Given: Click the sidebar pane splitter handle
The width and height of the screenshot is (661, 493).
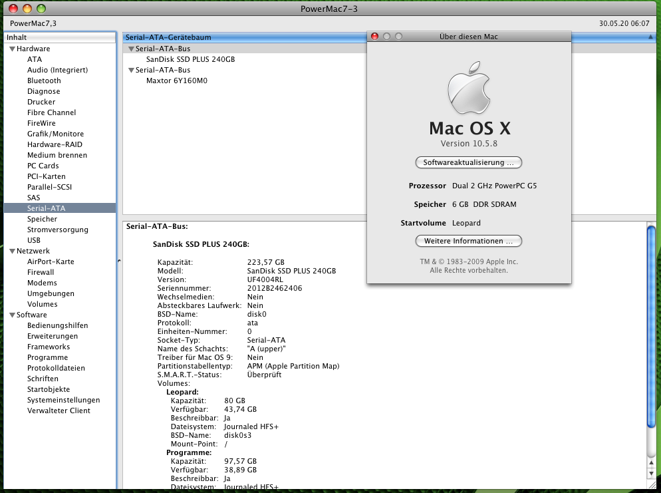Looking at the screenshot, I should 119,261.
